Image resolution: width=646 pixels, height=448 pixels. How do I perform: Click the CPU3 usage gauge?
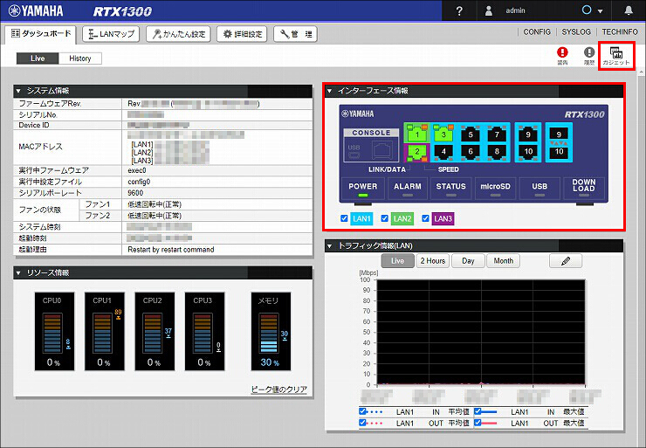pos(205,331)
